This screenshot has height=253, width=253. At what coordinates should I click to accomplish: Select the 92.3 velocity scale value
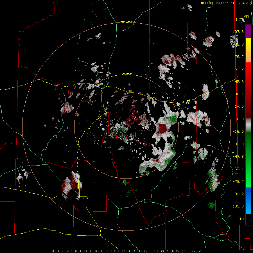[239, 44]
